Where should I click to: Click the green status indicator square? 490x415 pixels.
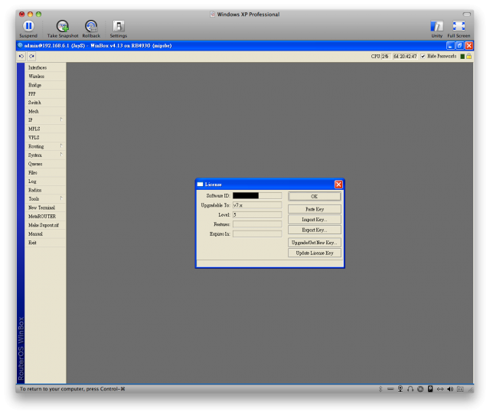462,56
